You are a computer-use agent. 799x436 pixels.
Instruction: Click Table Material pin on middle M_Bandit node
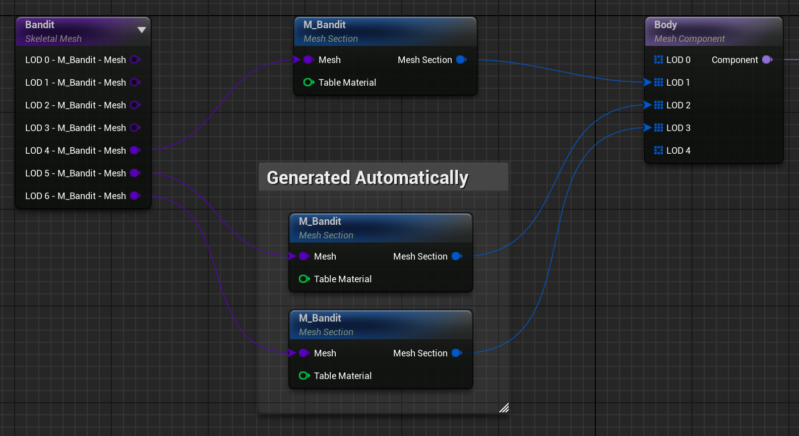(x=304, y=279)
